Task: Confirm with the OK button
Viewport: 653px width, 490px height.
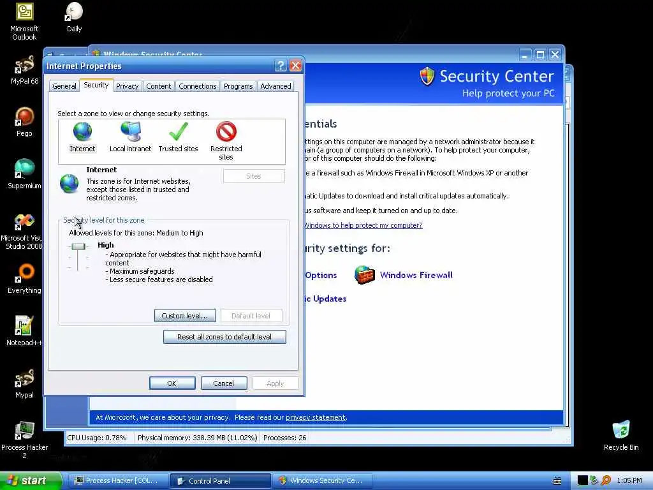Action: pos(172,383)
